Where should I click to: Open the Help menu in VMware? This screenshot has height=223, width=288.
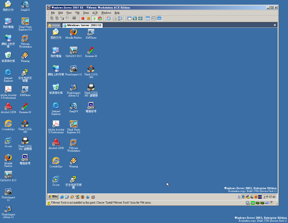pyautogui.click(x=117, y=13)
